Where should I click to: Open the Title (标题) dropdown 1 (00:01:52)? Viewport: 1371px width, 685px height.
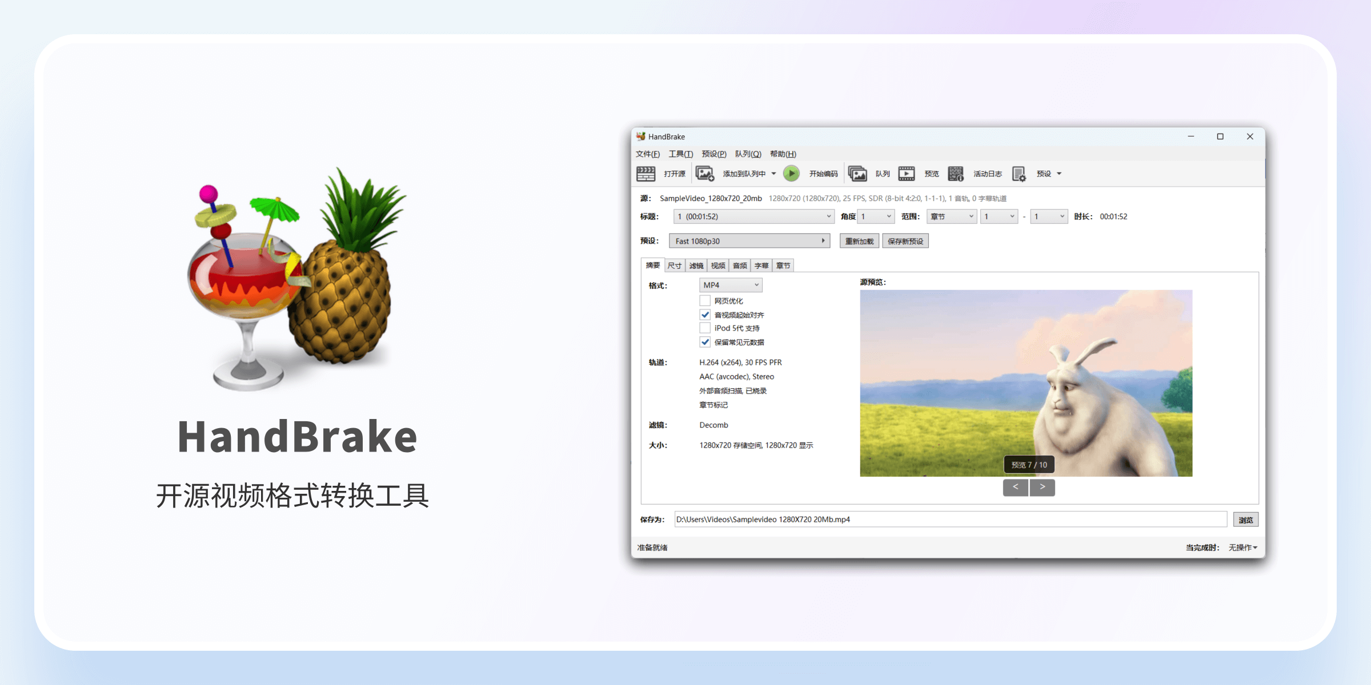(754, 216)
